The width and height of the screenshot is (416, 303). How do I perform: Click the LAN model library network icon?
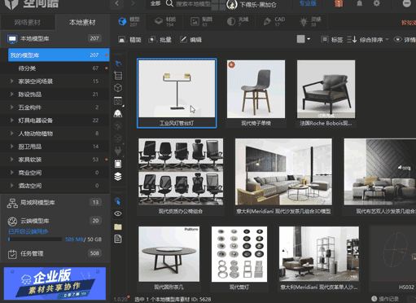[12, 203]
